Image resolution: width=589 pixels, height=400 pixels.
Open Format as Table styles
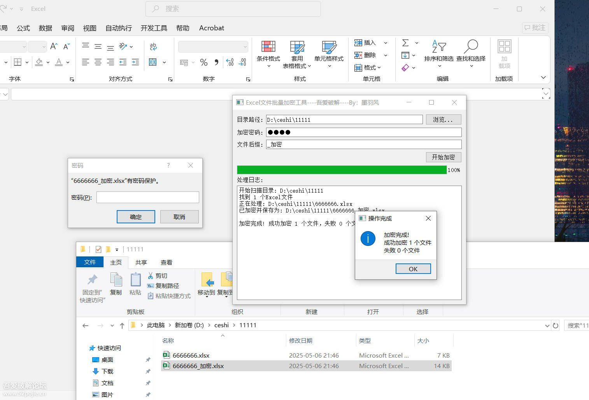(x=297, y=54)
